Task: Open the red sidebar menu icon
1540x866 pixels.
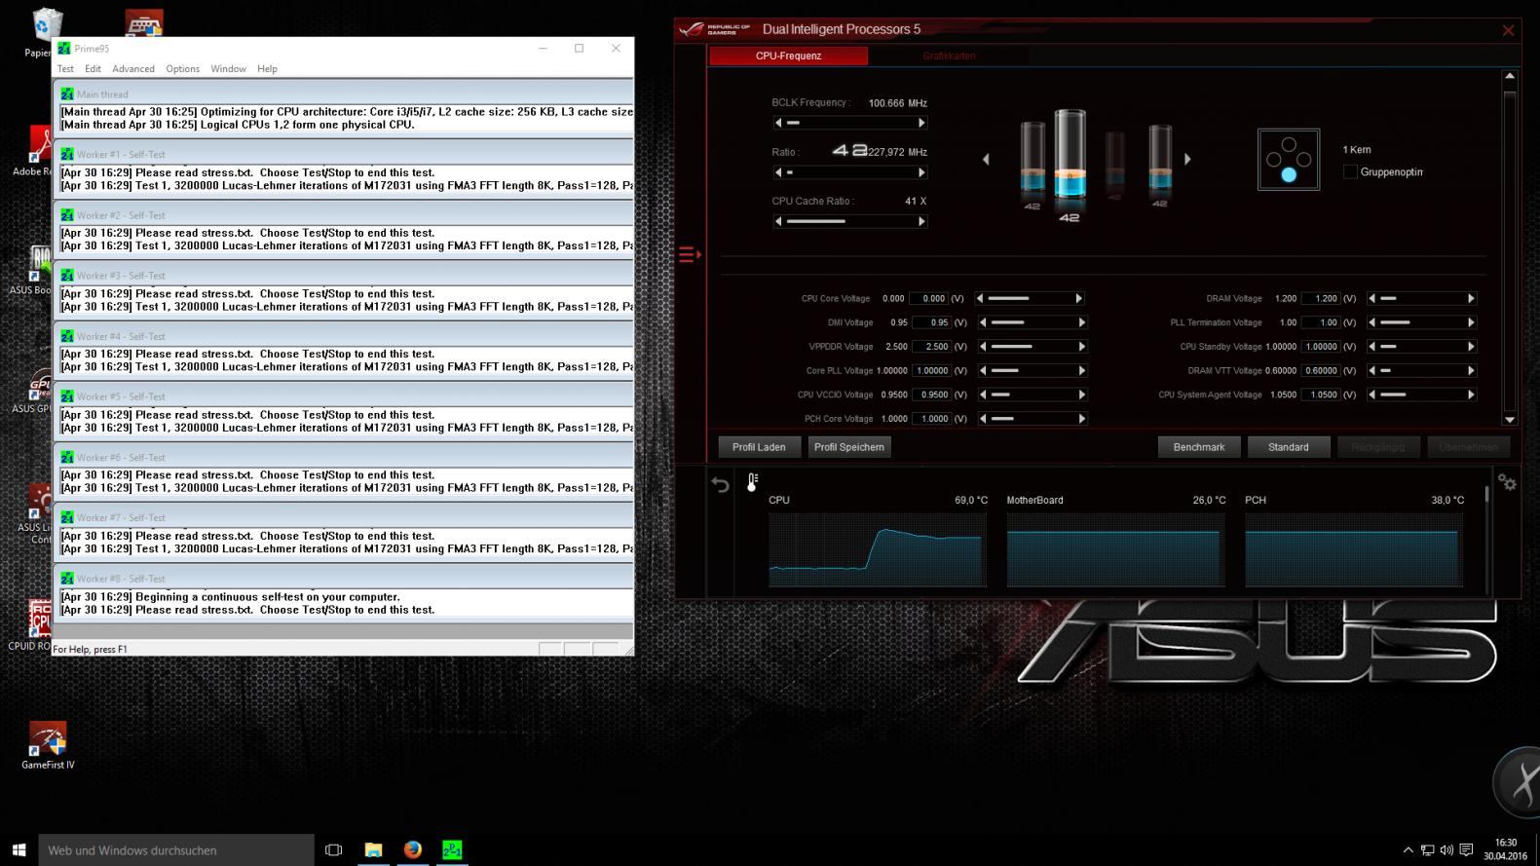Action: 690,255
